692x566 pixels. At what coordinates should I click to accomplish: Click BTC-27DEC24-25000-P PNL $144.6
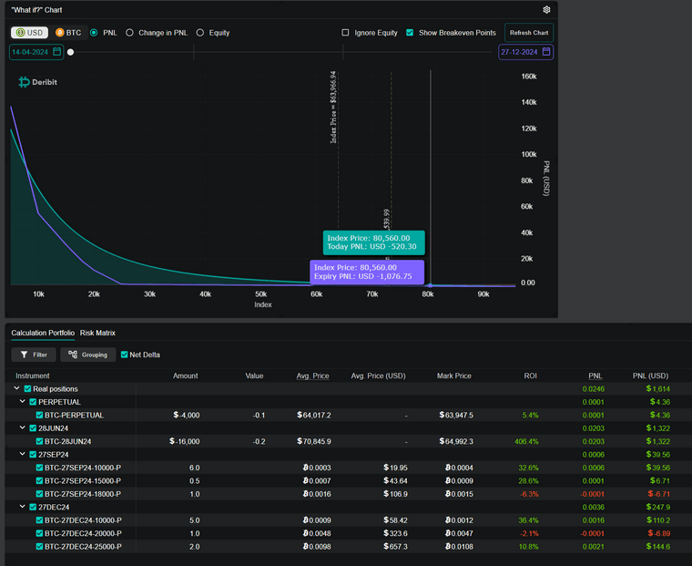658,547
